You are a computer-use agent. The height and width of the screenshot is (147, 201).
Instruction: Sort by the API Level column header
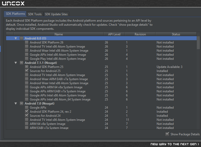(114, 34)
